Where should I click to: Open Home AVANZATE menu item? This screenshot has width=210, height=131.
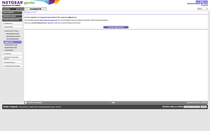coord(12,13)
